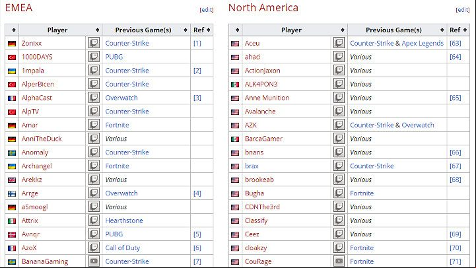This screenshot has width=476, height=268.
Task: Open the Ceez player page
Action: (252, 234)
